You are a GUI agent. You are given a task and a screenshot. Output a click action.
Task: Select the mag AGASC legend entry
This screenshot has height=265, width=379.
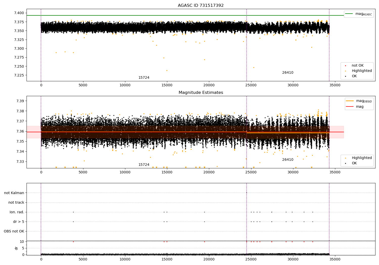point(359,14)
